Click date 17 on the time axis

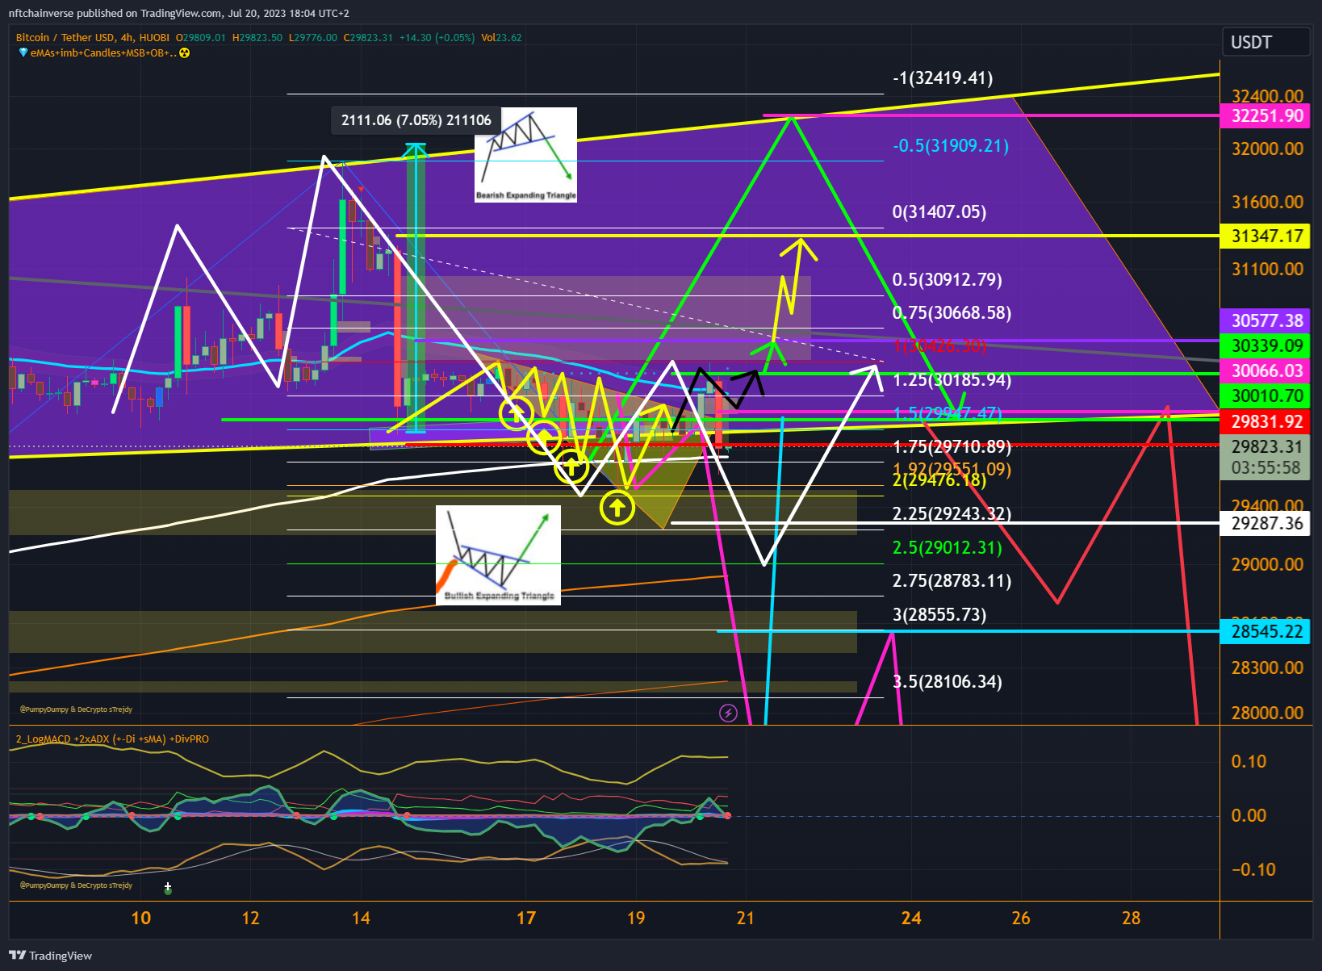pos(526,918)
